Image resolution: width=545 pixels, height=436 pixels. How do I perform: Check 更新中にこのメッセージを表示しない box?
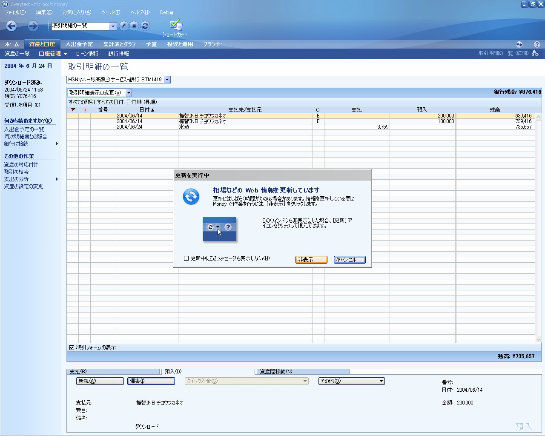point(186,258)
